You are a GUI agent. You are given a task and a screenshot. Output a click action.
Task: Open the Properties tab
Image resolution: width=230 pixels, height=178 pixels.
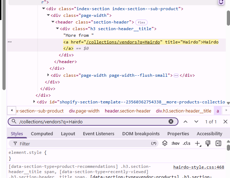click(x=178, y=134)
